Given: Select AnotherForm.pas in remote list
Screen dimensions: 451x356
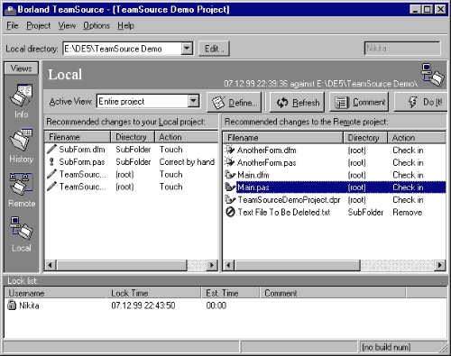Looking at the screenshot, I should [267, 162].
